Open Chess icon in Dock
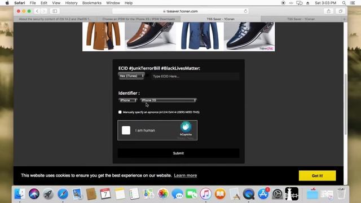 [292, 194]
